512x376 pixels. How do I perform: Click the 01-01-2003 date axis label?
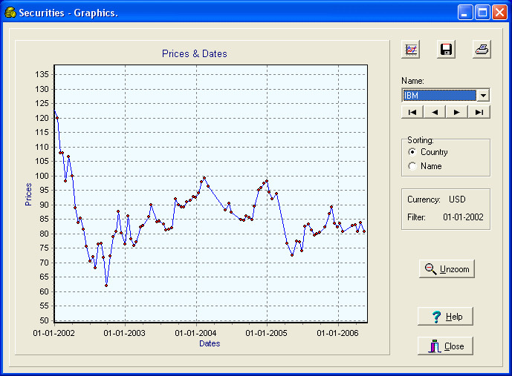[124, 333]
